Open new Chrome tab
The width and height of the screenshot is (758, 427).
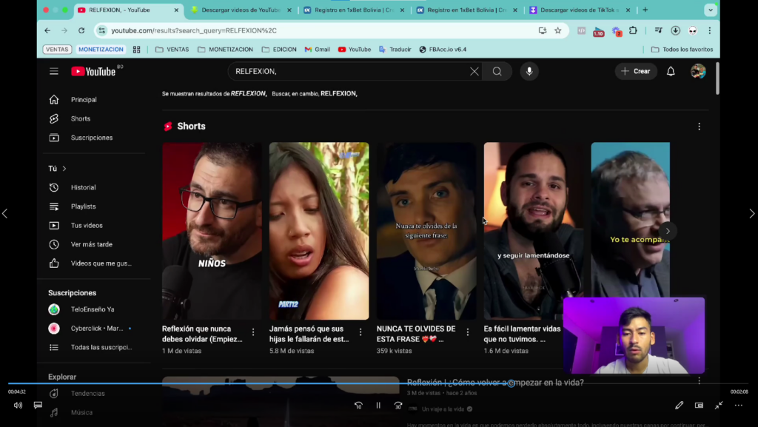coord(645,10)
